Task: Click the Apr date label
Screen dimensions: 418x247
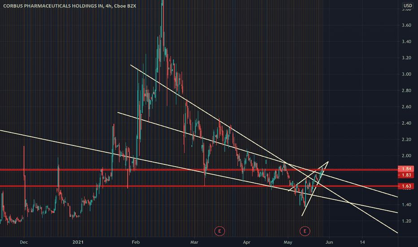Action: tap(247, 242)
